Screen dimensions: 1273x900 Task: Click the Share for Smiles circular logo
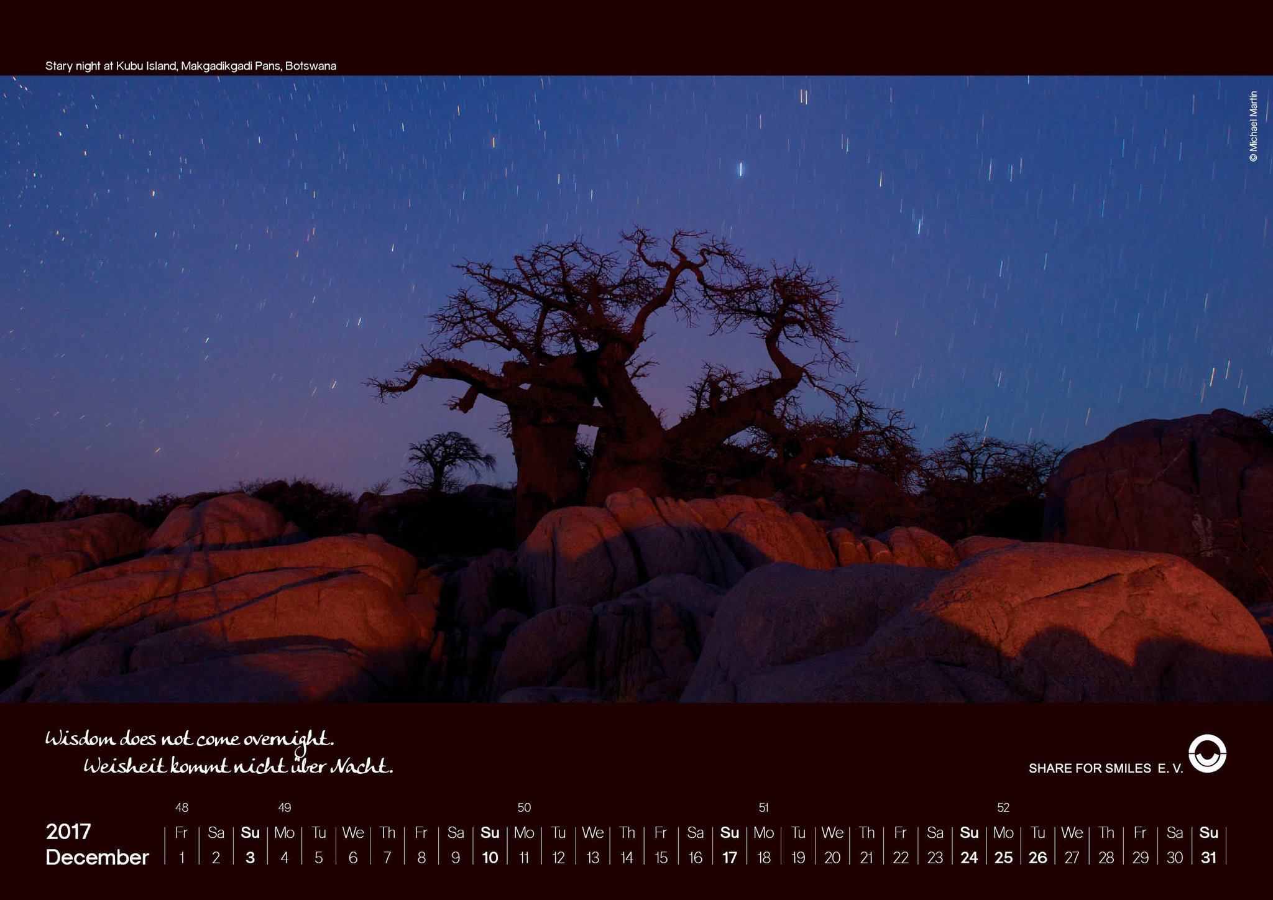point(1207,753)
